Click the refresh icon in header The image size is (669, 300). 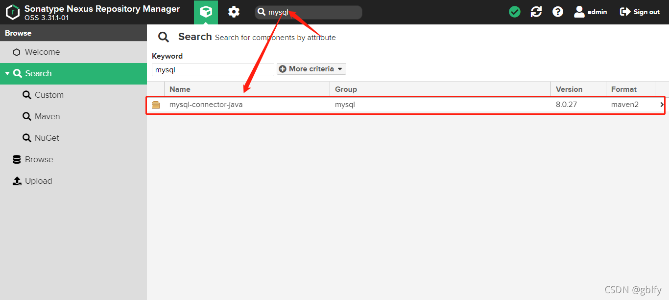pyautogui.click(x=536, y=12)
